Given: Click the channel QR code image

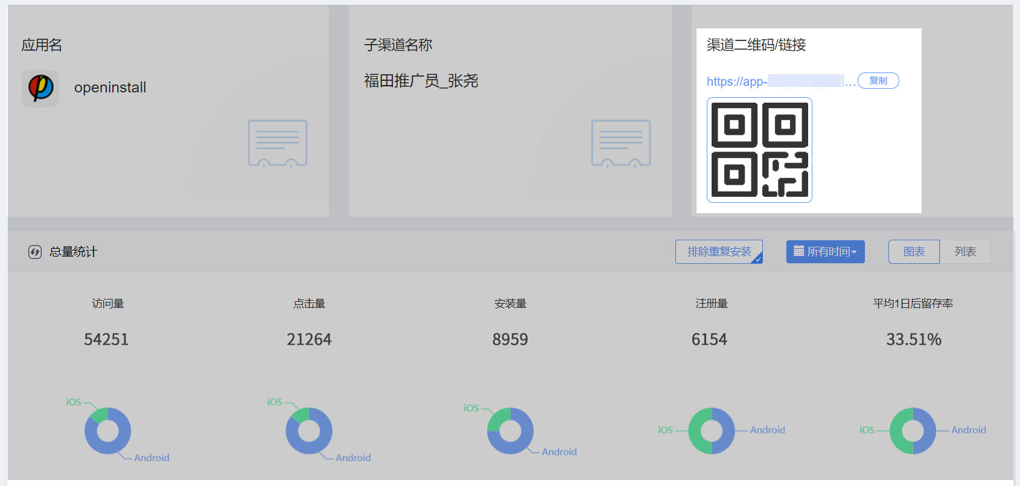Looking at the screenshot, I should (759, 150).
